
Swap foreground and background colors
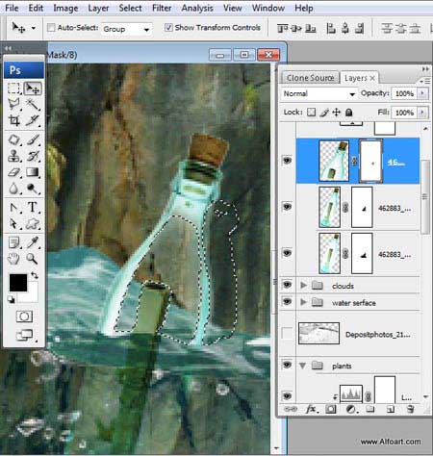35,275
